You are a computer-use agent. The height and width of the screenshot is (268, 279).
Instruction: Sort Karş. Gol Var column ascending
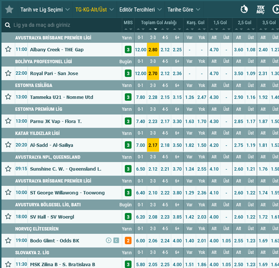click(187, 29)
